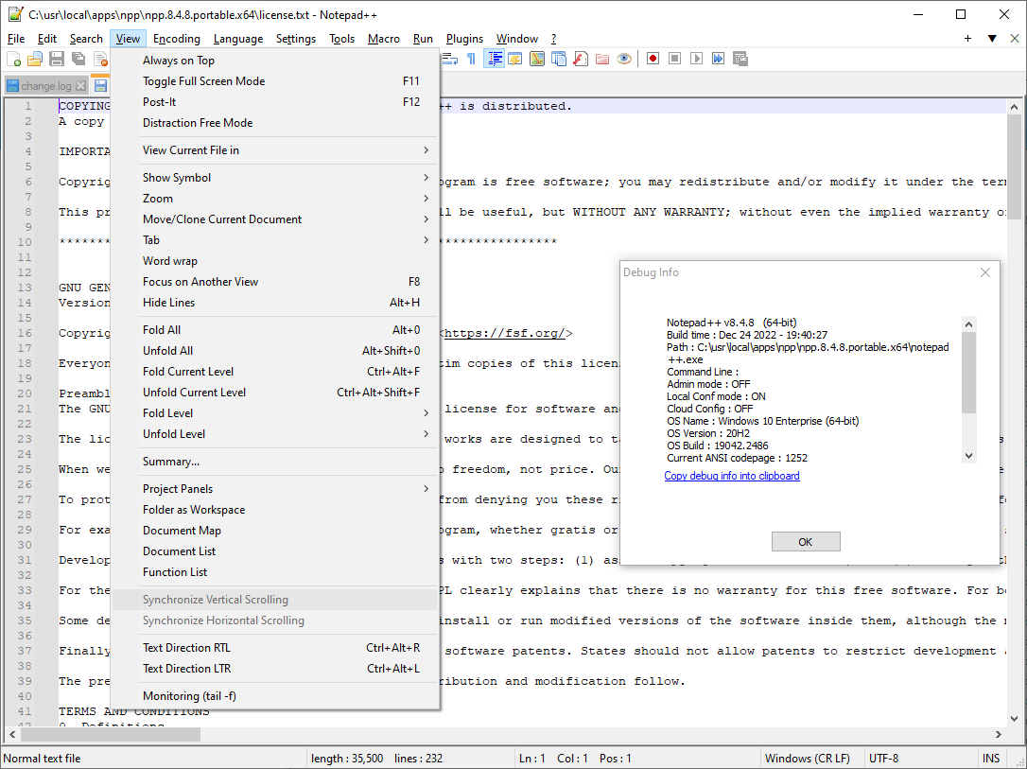Click the Function List toolbar icon
1027x769 pixels.
pyautogui.click(x=581, y=59)
